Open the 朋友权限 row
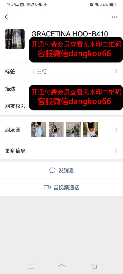 (x=61, y=106)
